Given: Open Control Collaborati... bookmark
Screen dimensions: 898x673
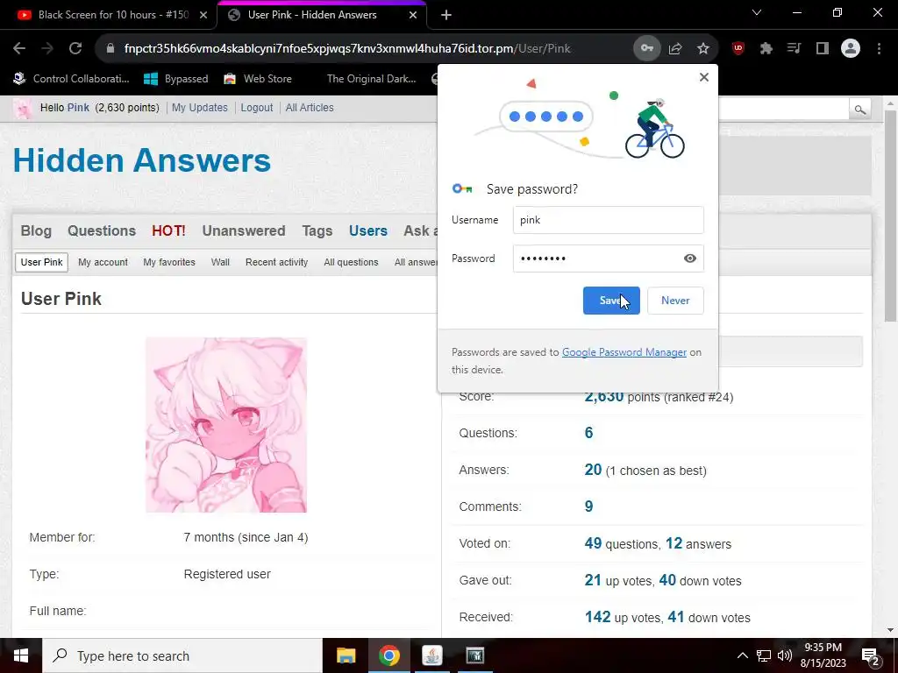Looking at the screenshot, I should 72,79.
